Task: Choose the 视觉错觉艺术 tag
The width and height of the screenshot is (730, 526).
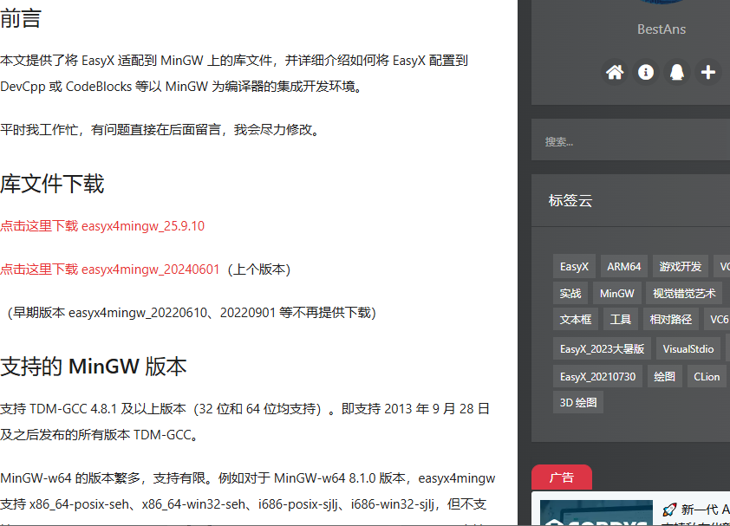Action: 684,293
